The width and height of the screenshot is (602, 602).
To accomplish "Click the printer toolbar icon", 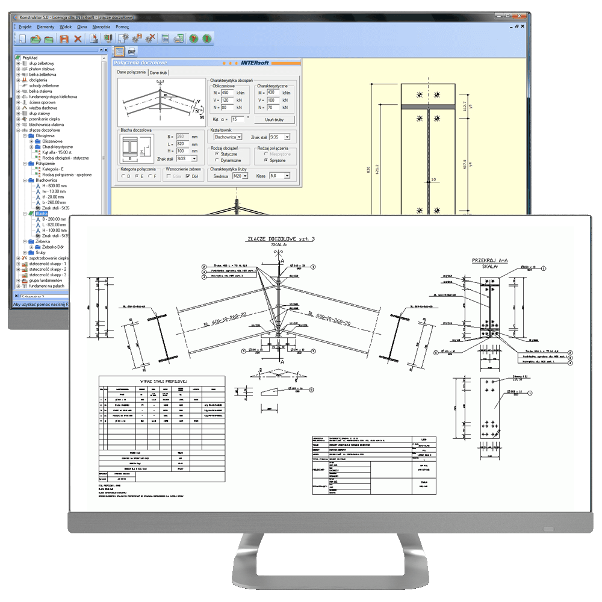I will [179, 39].
